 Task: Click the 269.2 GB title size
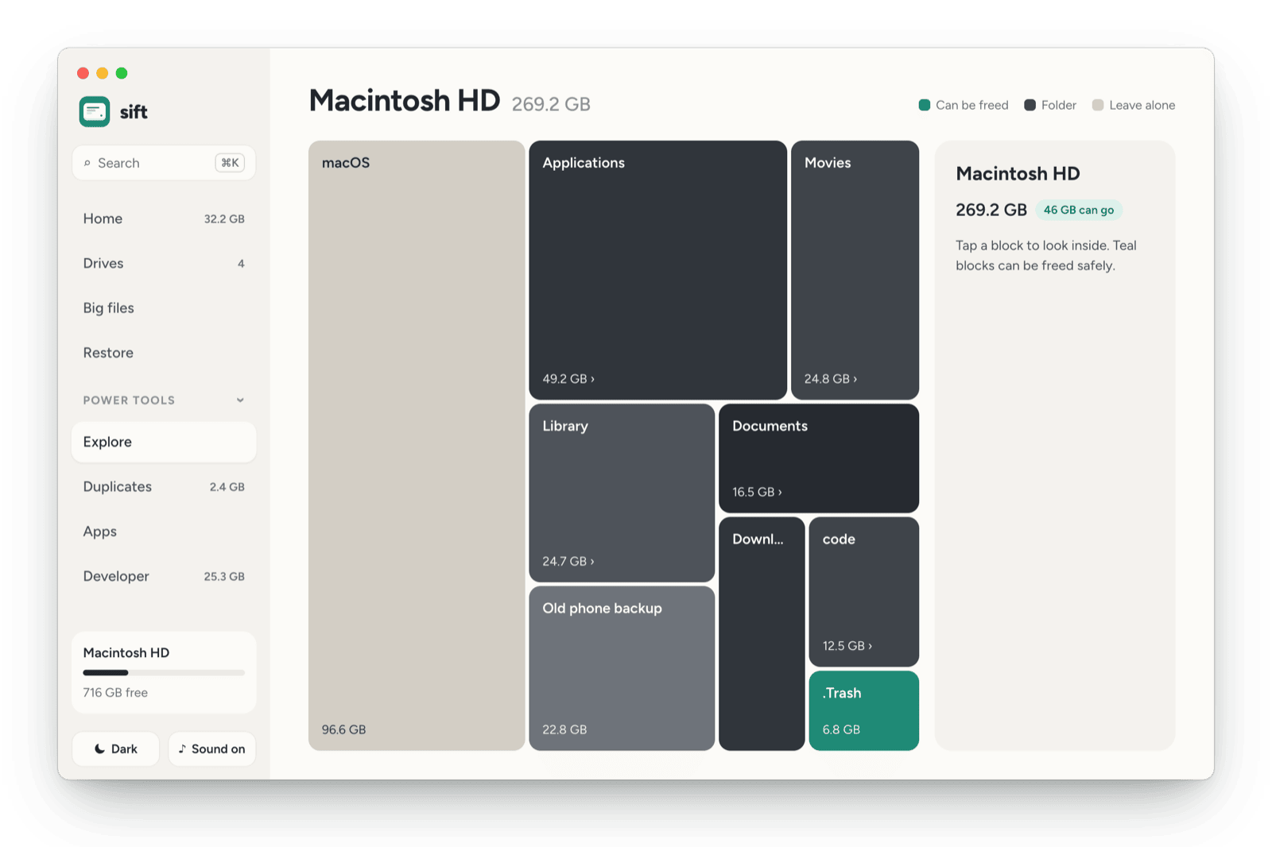(551, 104)
